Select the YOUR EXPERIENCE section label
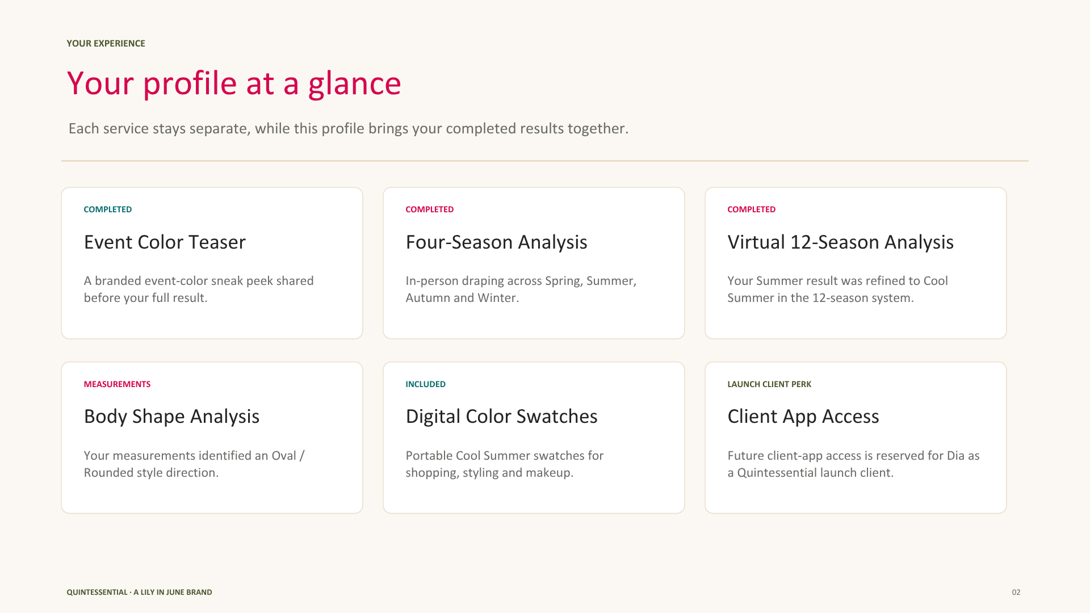This screenshot has width=1090, height=613. click(106, 44)
